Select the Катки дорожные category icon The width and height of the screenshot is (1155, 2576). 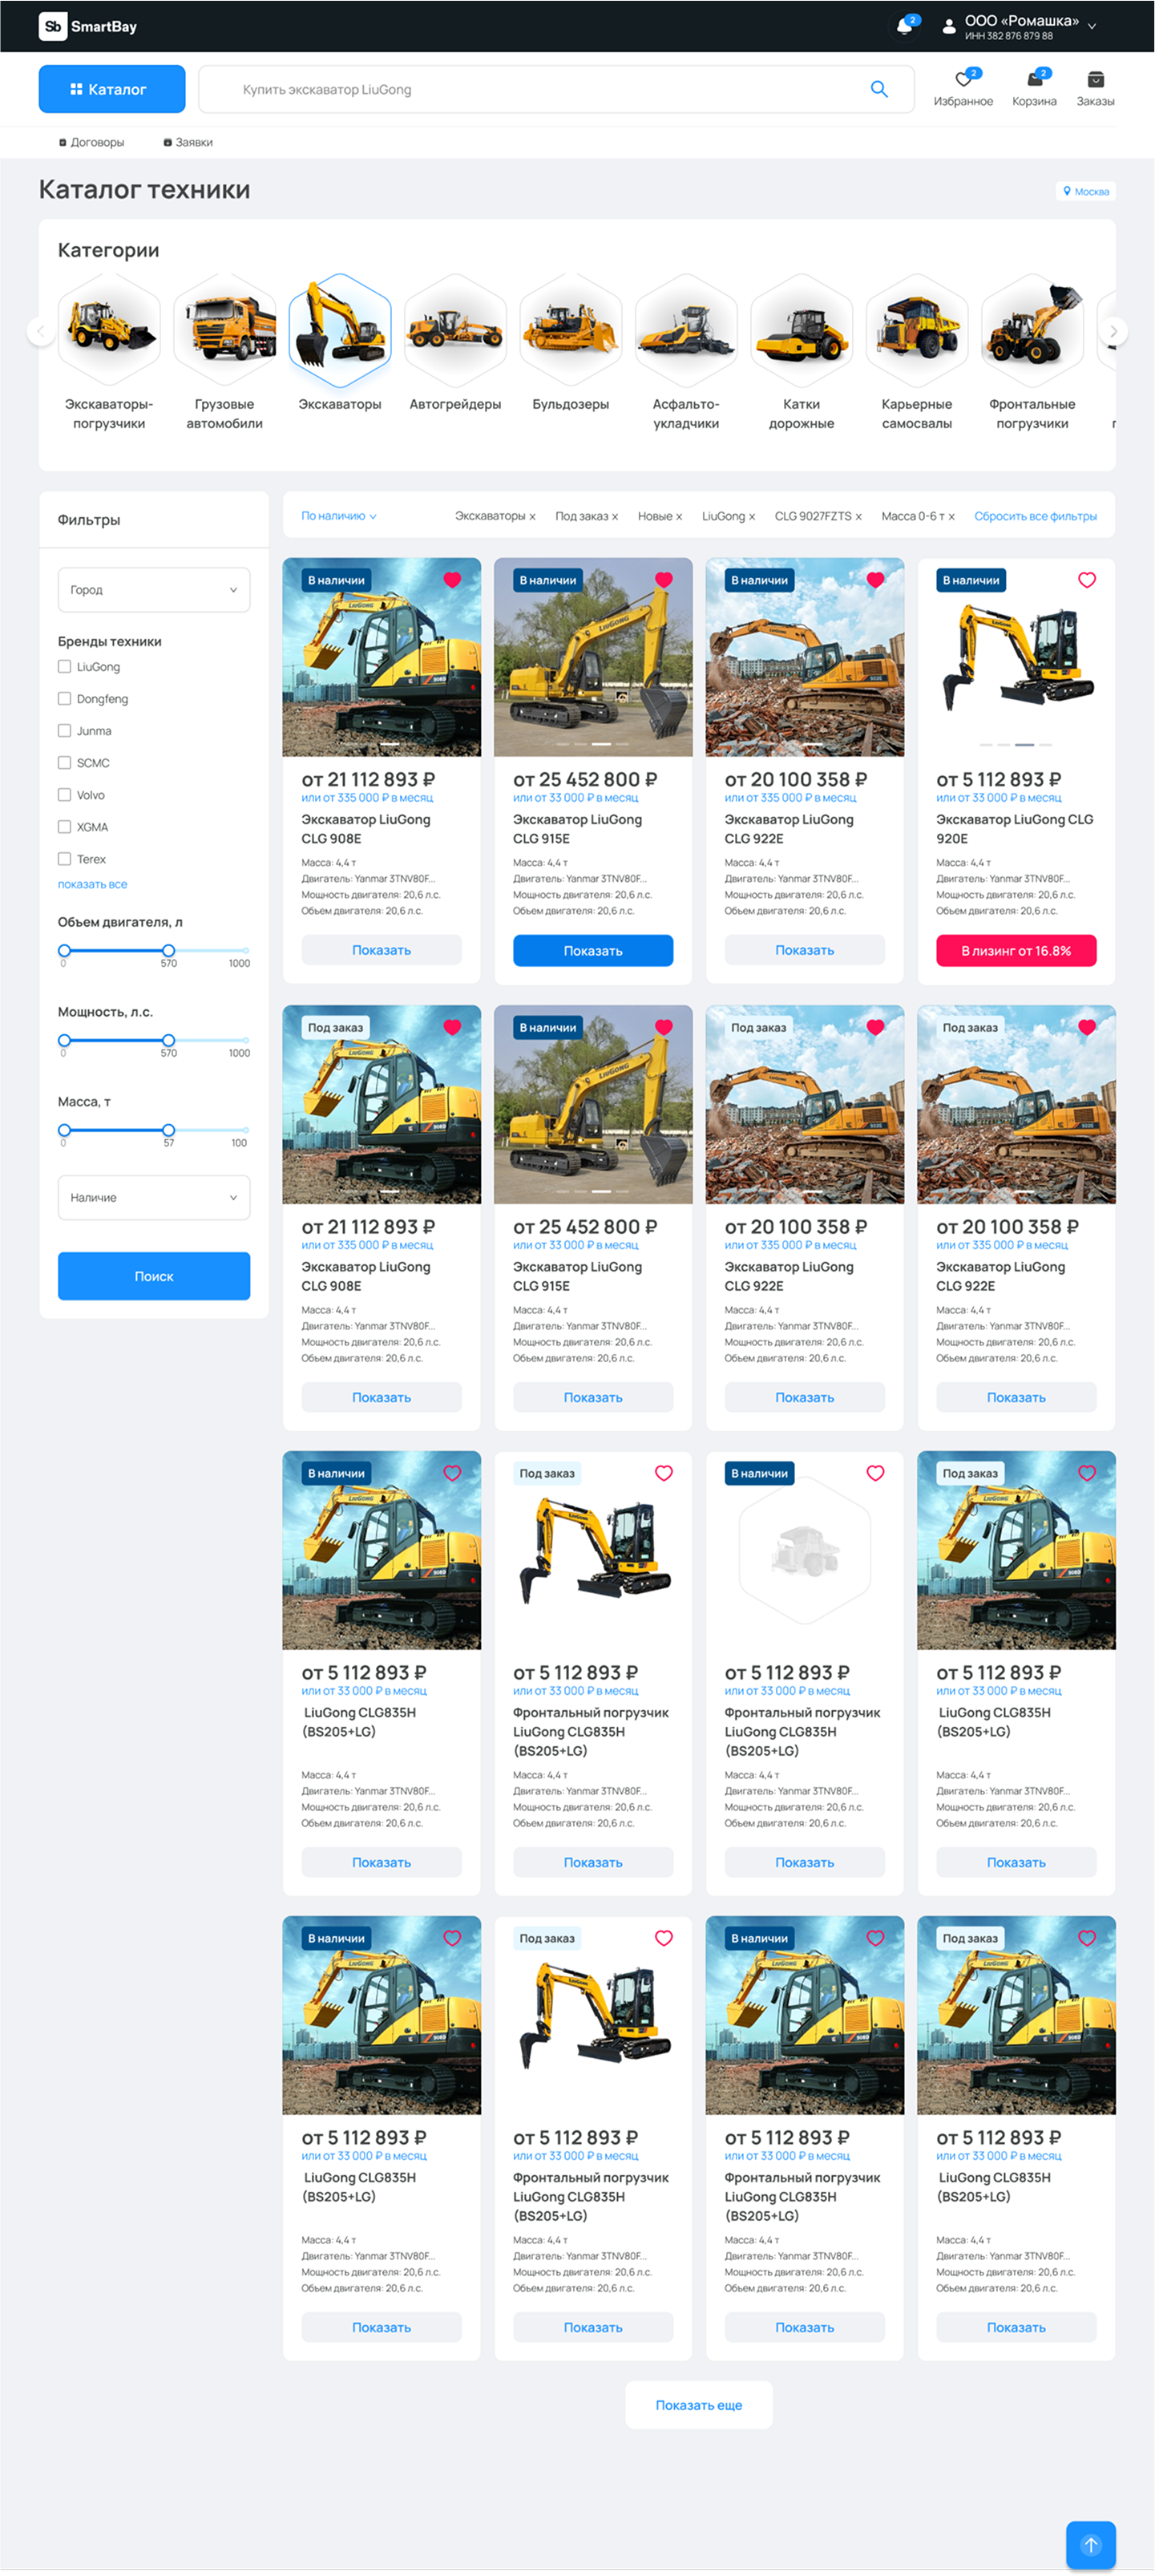[x=802, y=330]
